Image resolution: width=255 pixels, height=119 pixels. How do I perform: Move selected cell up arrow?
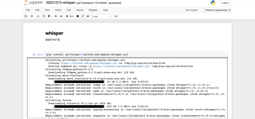[x=56, y=16]
